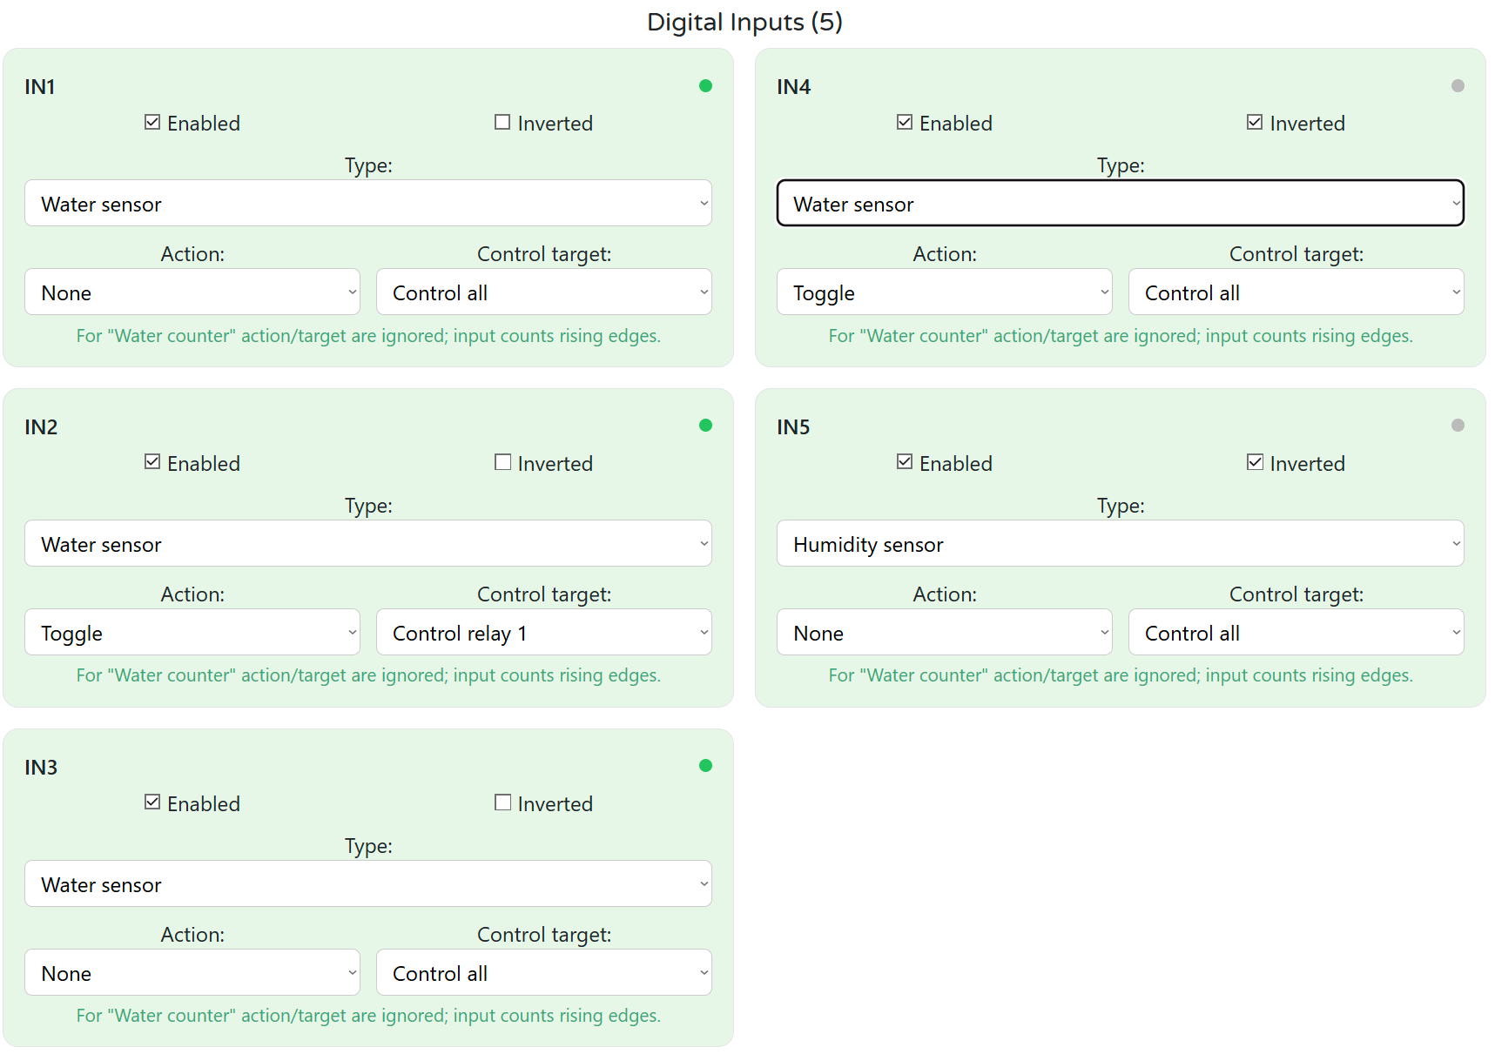Image resolution: width=1495 pixels, height=1054 pixels.
Task: Click the green status indicator on IN1
Action: [x=705, y=85]
